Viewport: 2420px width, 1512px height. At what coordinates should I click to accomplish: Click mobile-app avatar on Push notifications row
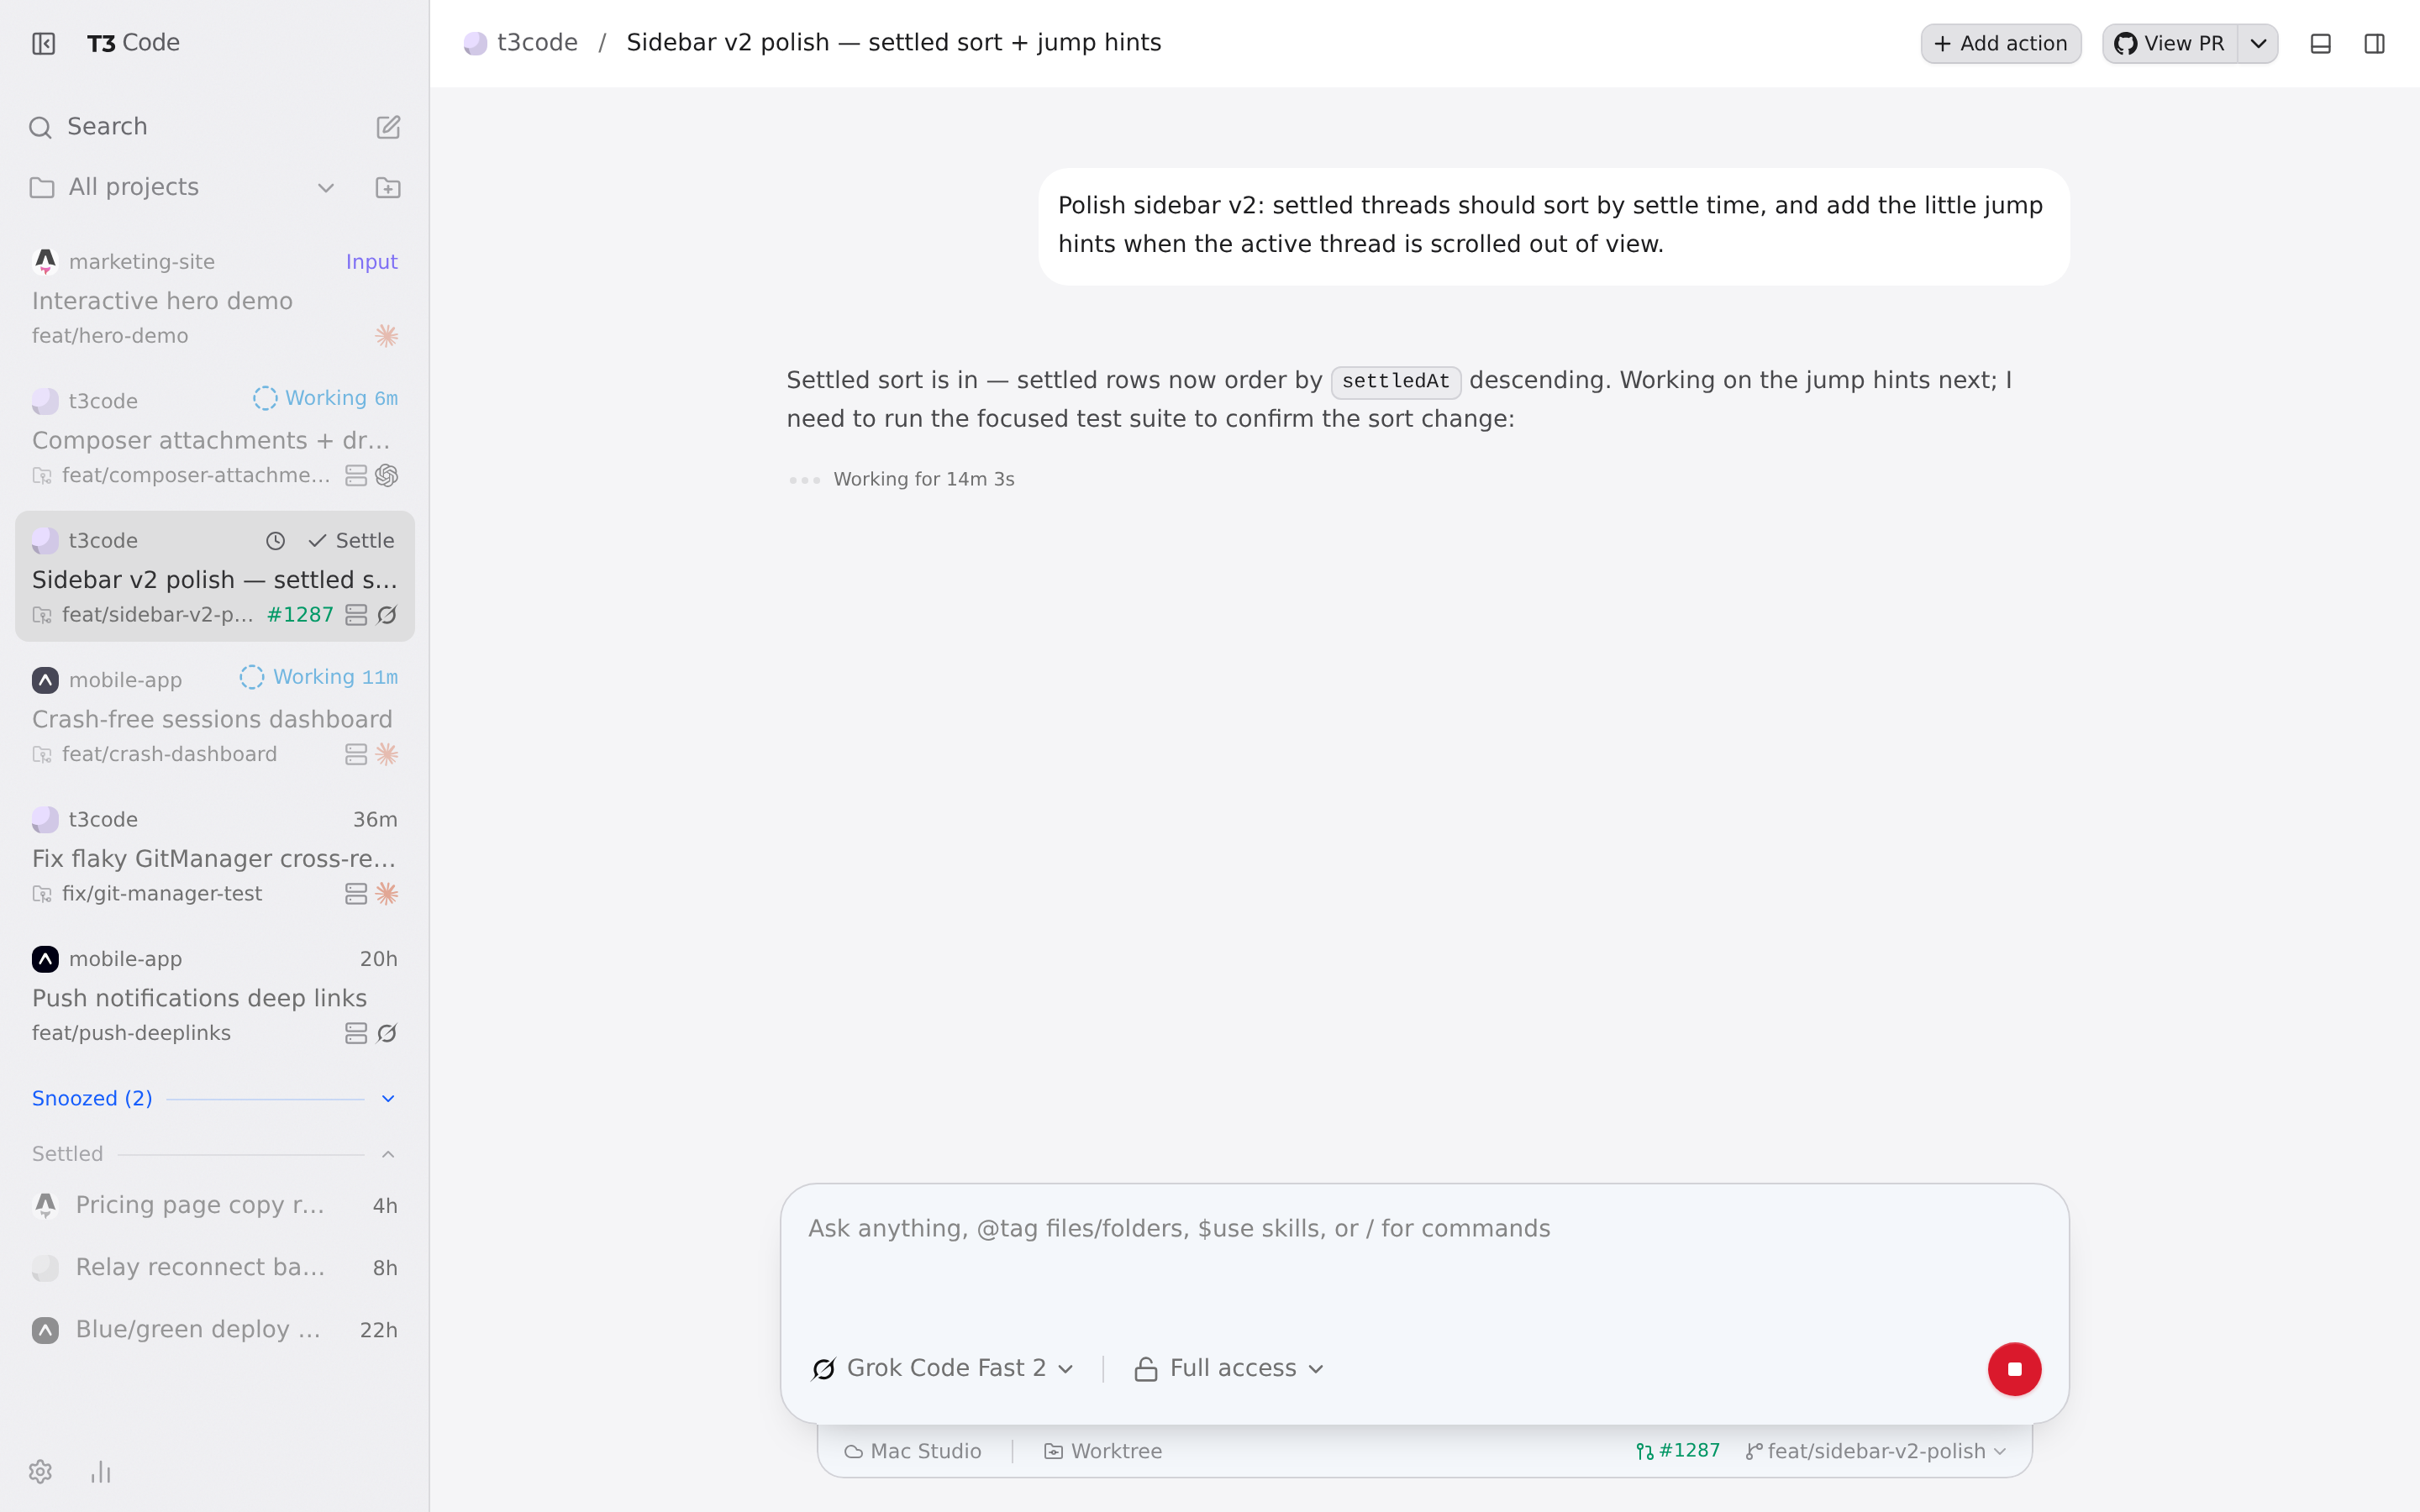tap(45, 960)
